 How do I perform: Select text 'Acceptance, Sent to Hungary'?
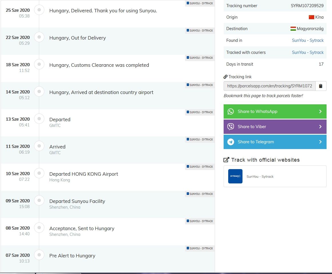pyautogui.click(x=82, y=228)
